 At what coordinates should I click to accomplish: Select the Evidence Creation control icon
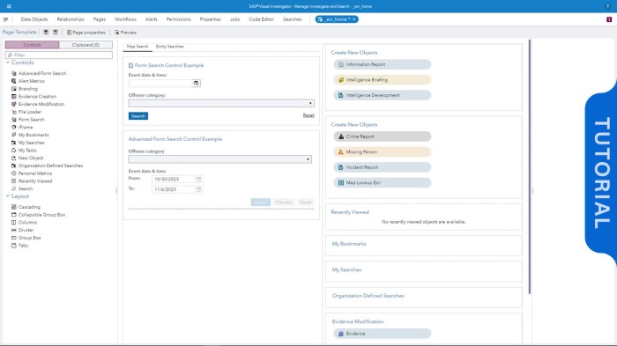14,96
